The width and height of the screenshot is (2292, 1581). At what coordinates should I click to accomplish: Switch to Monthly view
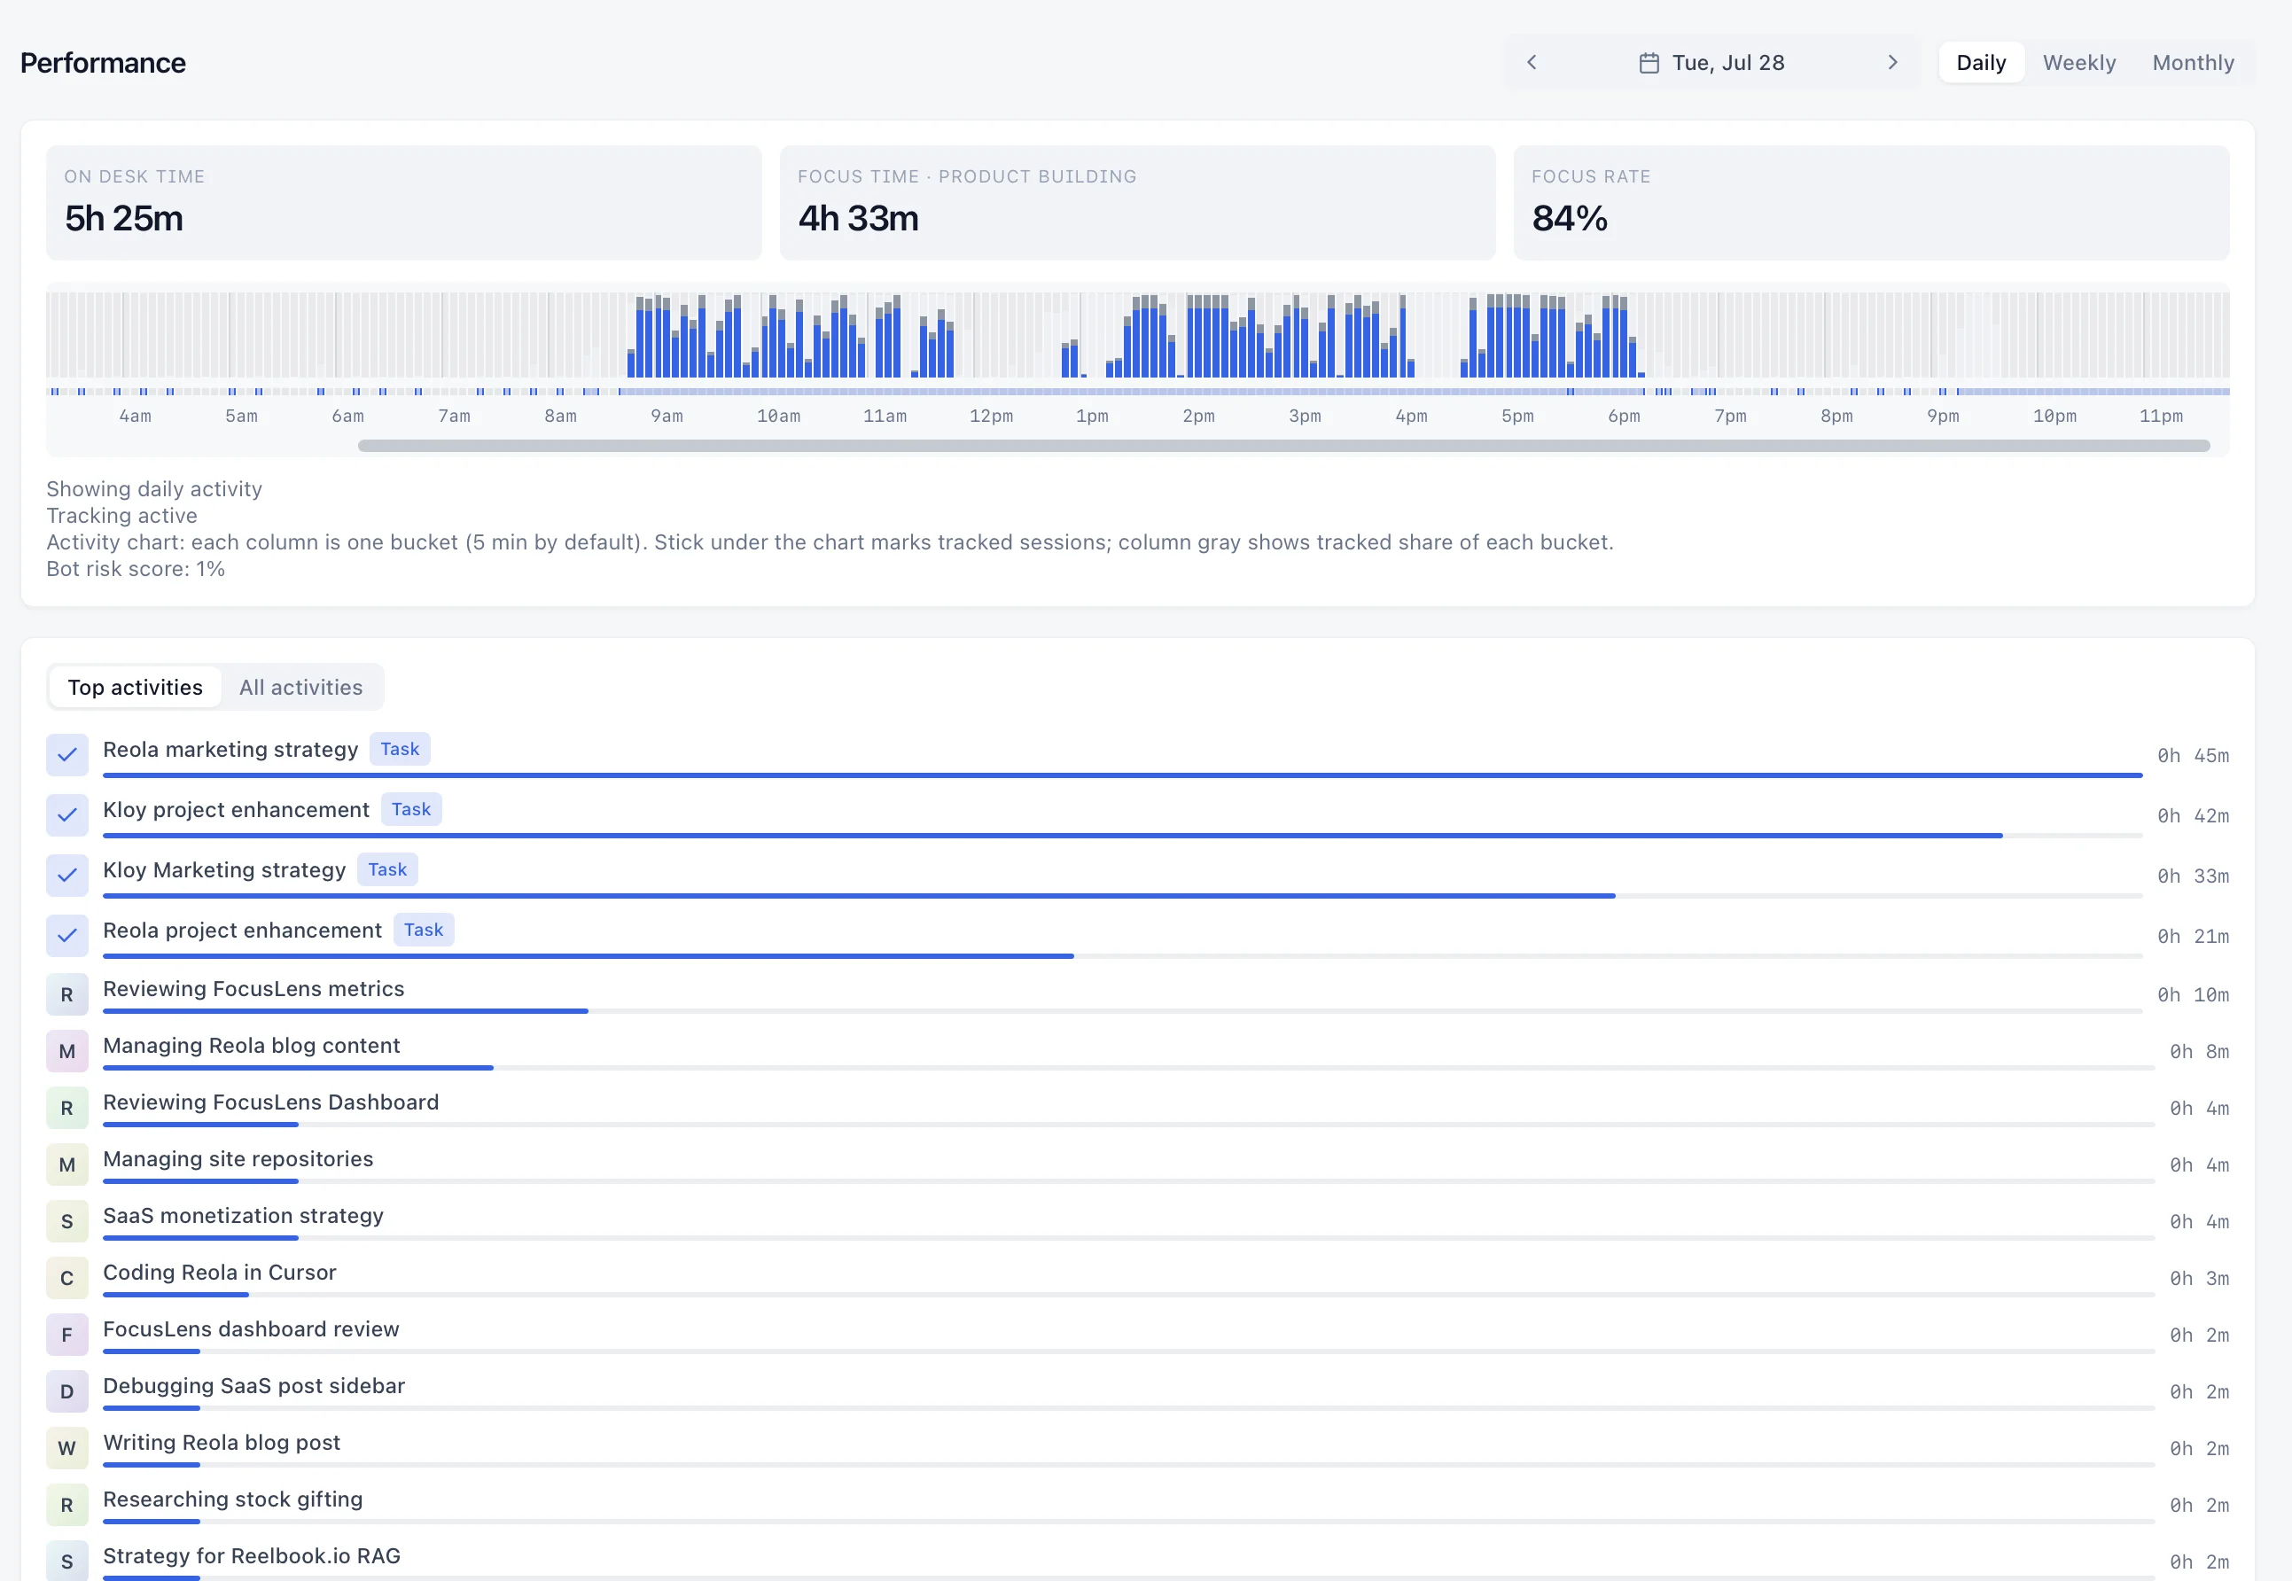(x=2193, y=62)
